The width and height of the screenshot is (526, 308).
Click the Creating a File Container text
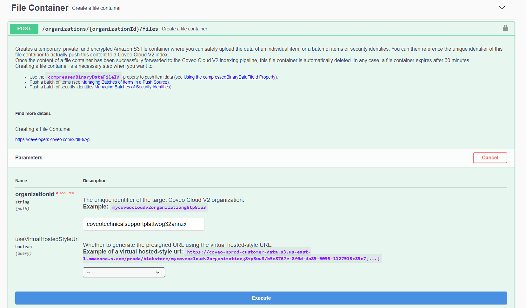click(43, 129)
